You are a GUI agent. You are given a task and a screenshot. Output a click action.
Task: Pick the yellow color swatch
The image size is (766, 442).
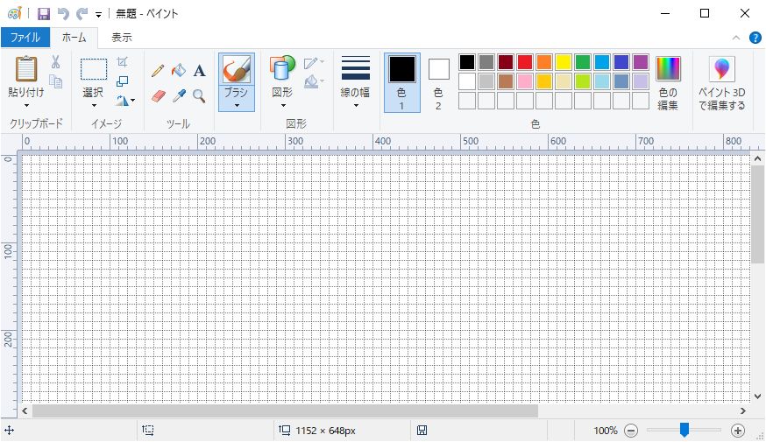click(x=564, y=62)
